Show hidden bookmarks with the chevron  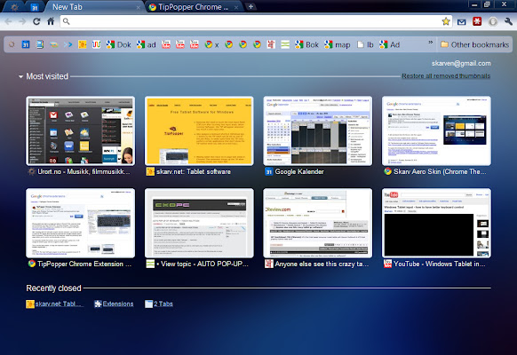coord(431,43)
